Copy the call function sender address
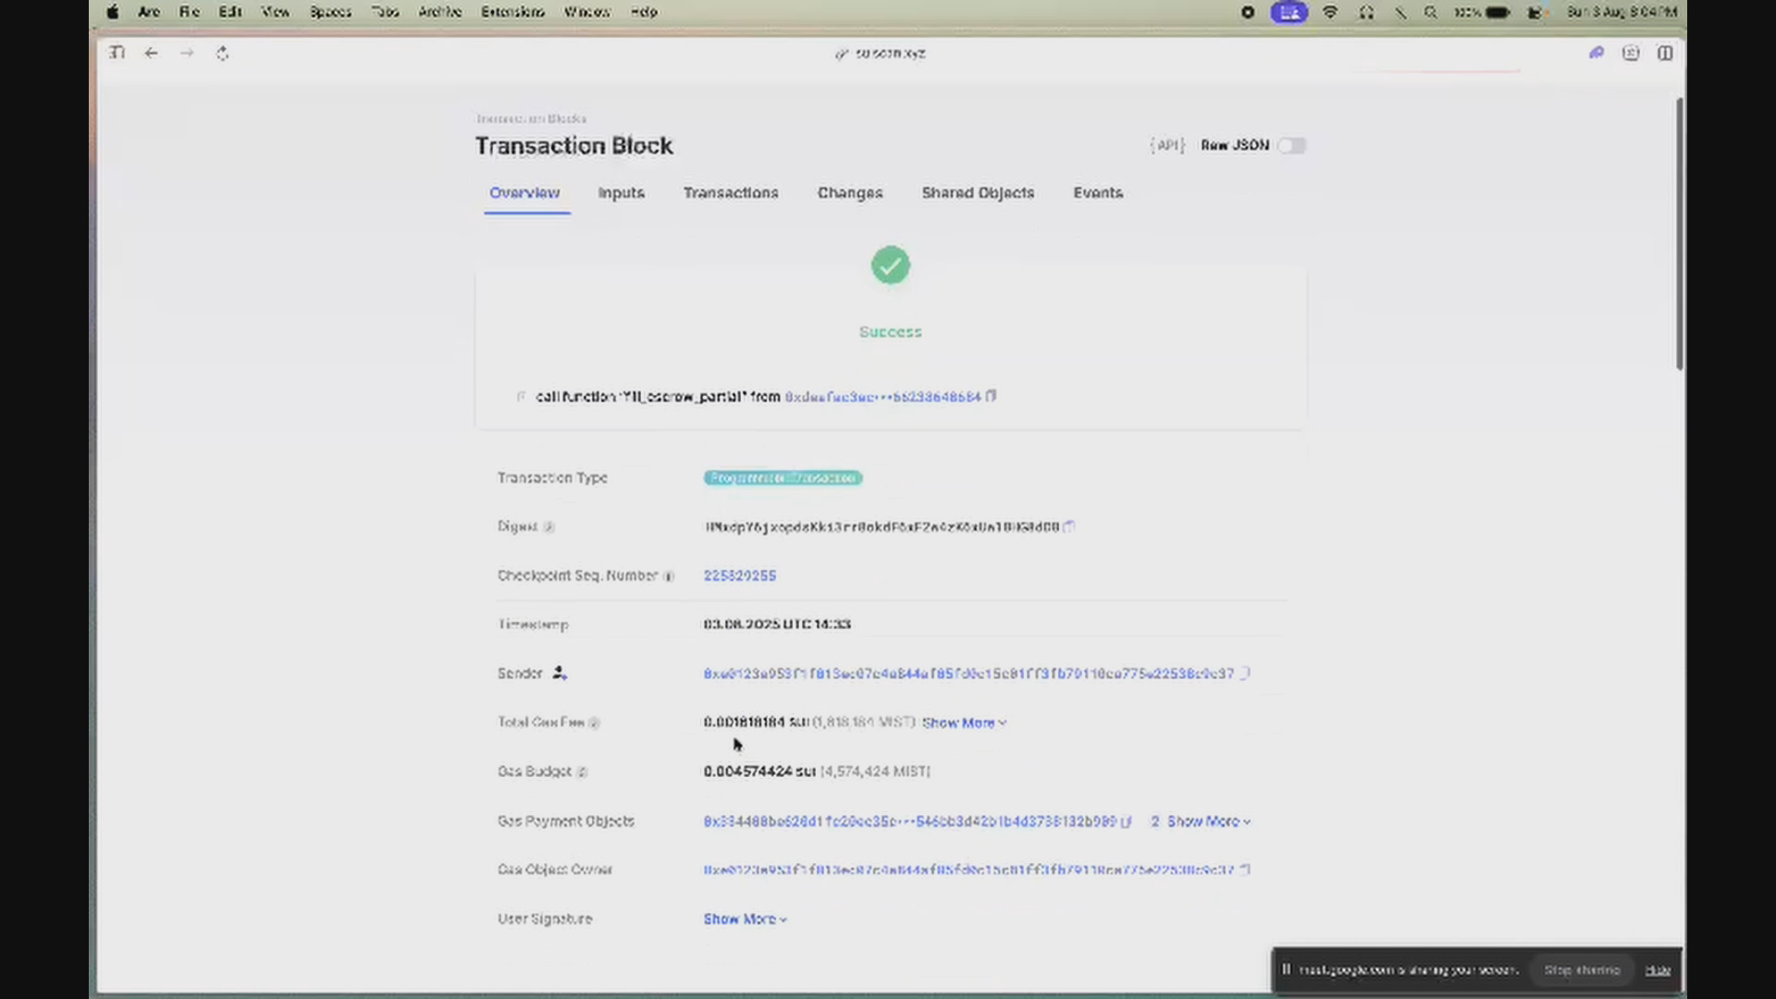Image resolution: width=1776 pixels, height=999 pixels. [992, 396]
